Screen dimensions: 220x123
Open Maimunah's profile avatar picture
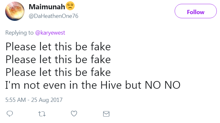click(x=15, y=11)
